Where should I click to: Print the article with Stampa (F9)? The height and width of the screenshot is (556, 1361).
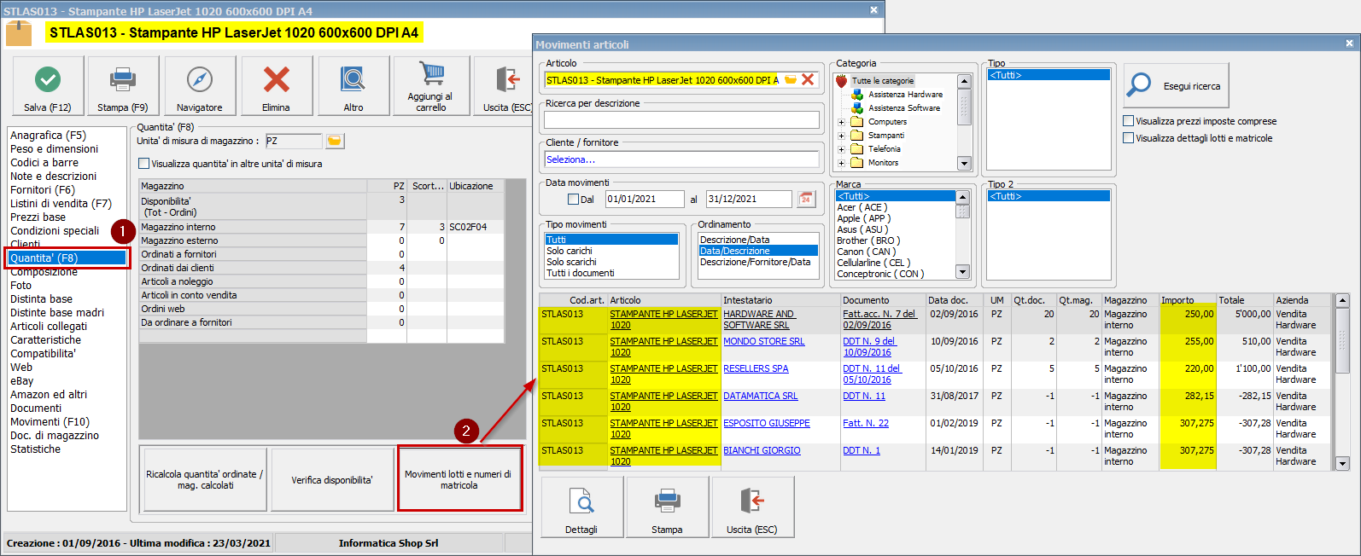(123, 86)
